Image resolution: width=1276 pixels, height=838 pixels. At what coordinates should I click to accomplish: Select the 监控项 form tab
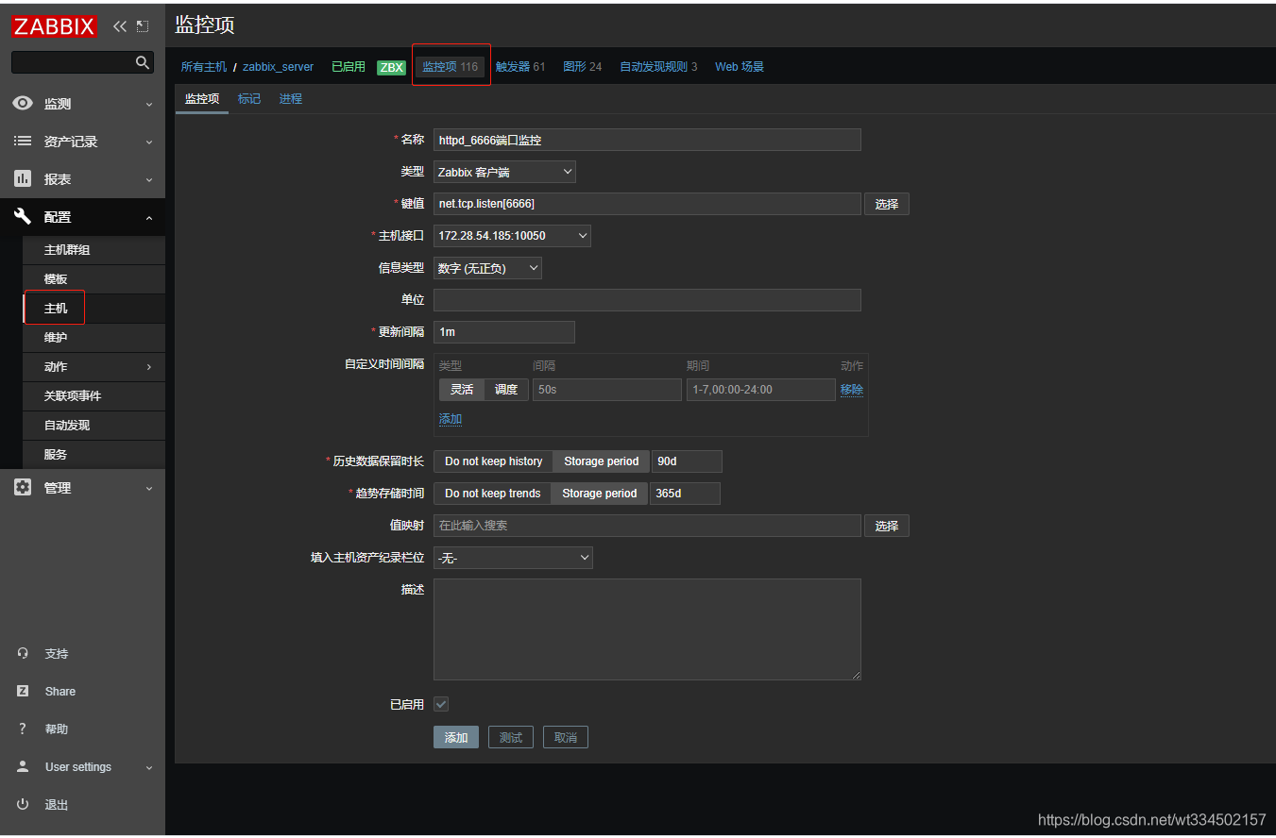pos(202,98)
